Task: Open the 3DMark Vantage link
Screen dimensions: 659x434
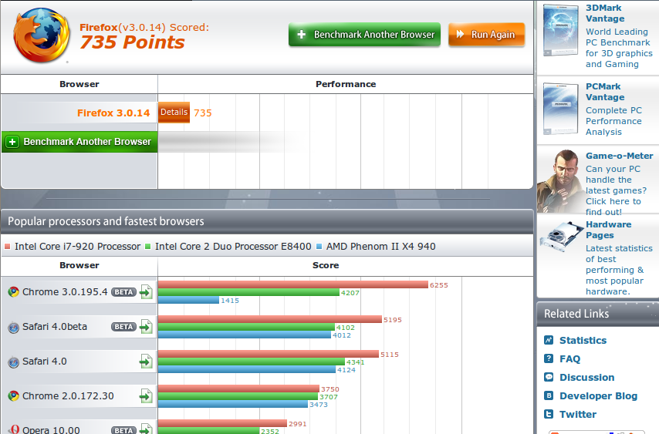Action: (605, 13)
